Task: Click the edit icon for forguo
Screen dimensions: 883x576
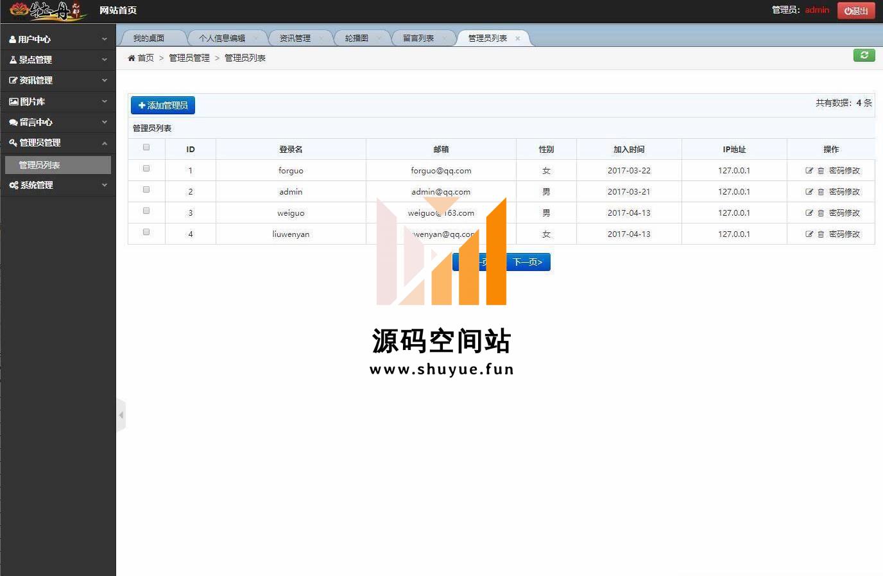Action: (809, 171)
